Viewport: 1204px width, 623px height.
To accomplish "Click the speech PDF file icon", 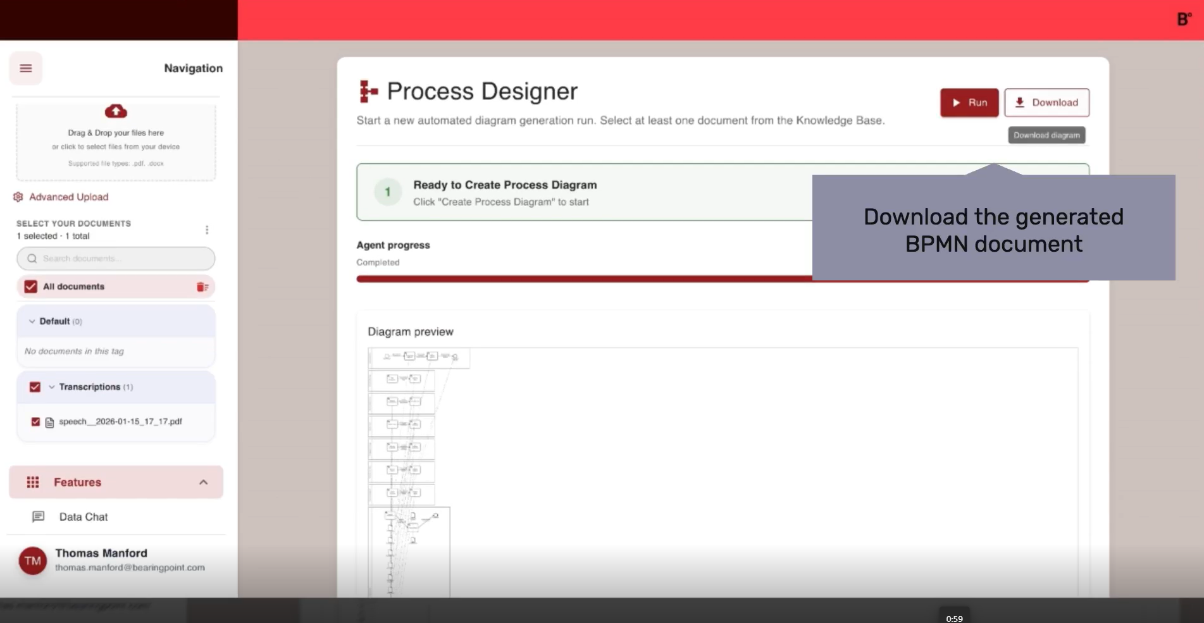I will point(49,423).
